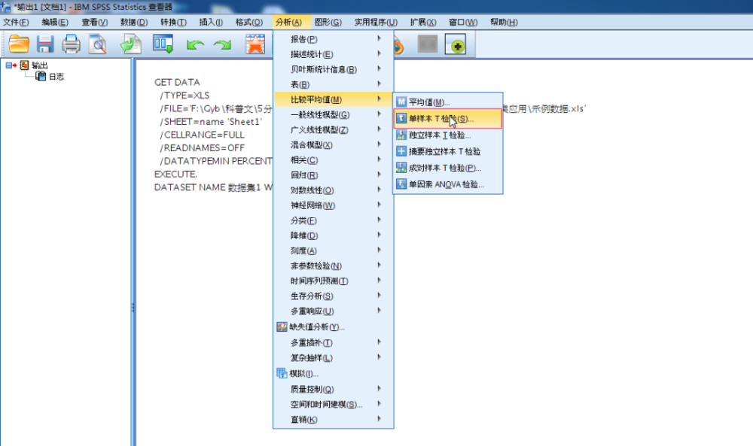Image resolution: width=753 pixels, height=446 pixels.
Task: Open the 图形(G) menu
Action: pos(328,22)
